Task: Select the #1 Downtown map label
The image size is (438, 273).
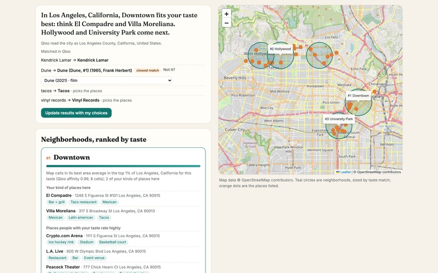Action: pos(359,95)
